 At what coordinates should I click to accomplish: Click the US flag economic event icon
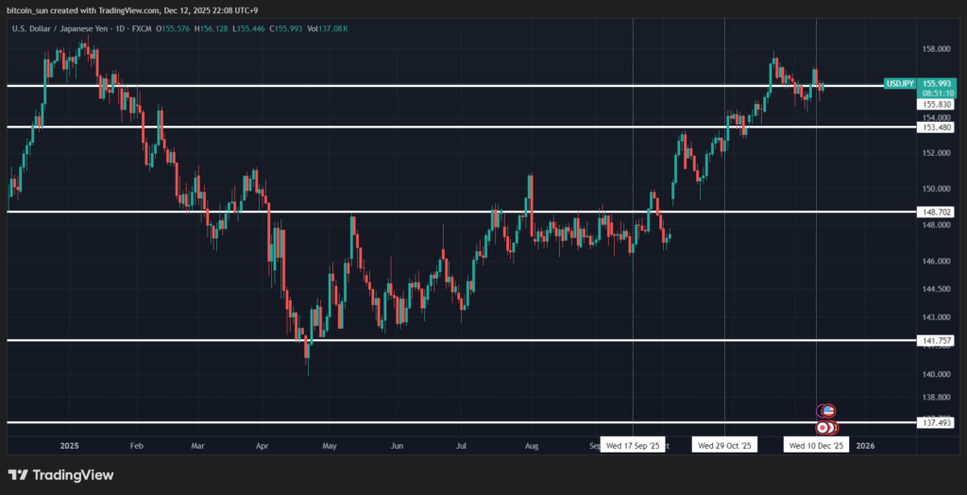tap(828, 411)
